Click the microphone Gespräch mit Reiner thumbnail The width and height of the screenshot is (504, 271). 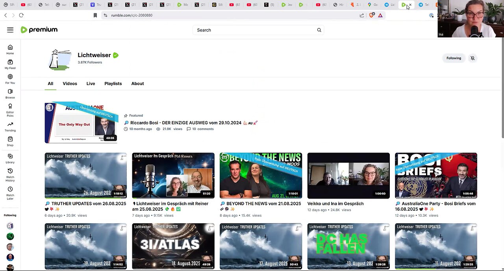[173, 176]
